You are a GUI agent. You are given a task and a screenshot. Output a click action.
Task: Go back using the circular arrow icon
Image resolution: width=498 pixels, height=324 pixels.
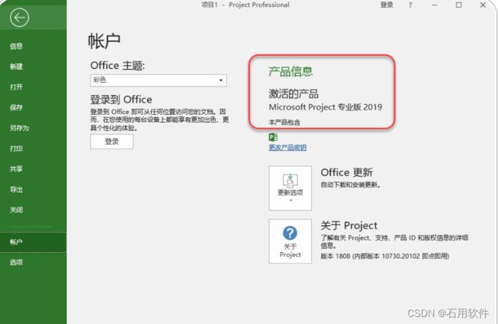click(x=19, y=18)
